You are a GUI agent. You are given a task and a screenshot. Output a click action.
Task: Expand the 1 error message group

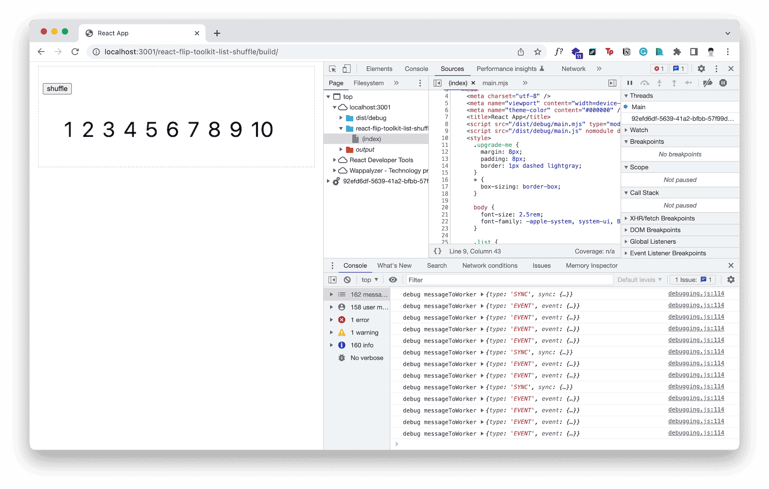click(331, 320)
